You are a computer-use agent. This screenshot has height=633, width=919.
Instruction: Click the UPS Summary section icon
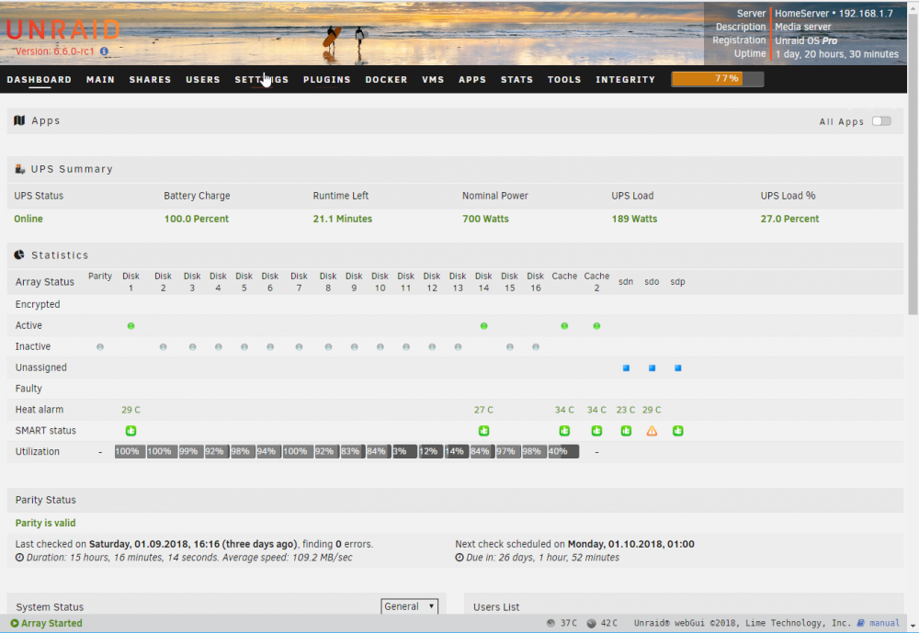click(19, 169)
